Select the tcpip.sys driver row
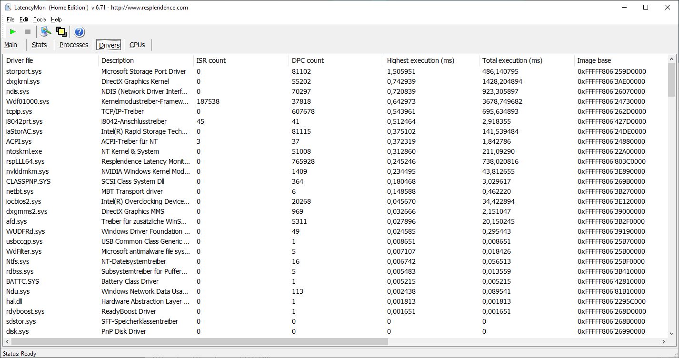679x358 pixels. click(x=335, y=111)
